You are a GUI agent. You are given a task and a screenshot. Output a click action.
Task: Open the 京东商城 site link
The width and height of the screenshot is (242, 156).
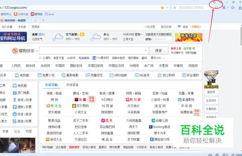[x=54, y=112]
